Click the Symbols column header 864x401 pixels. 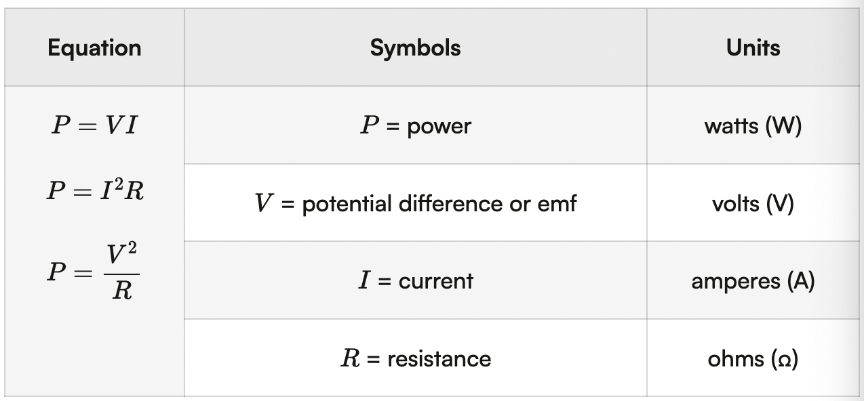(415, 48)
